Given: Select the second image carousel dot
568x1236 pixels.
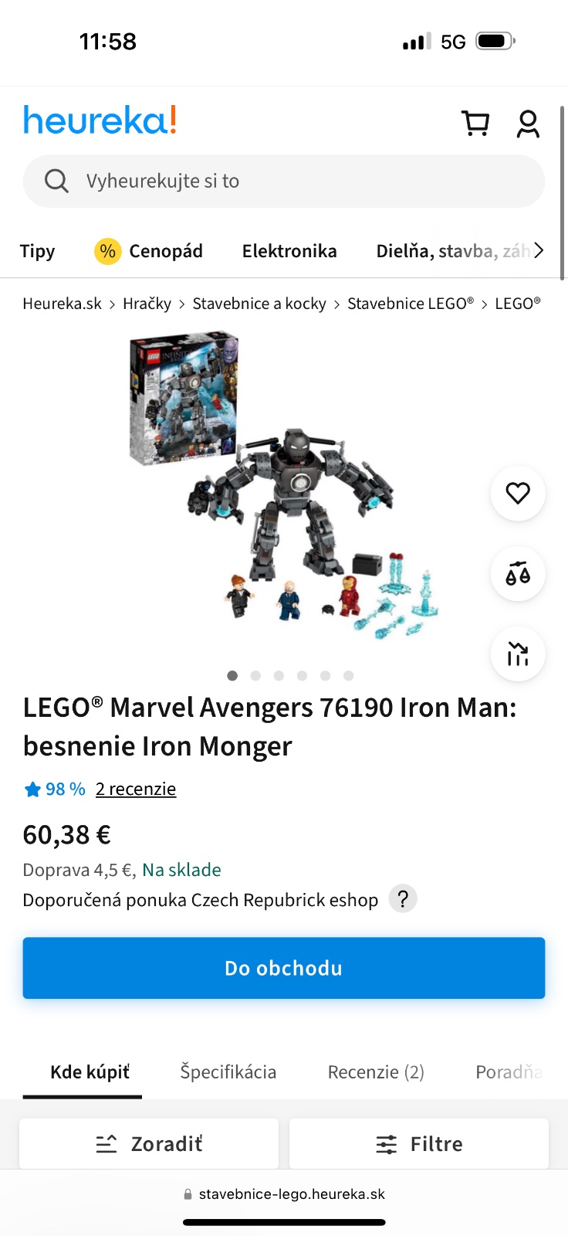Looking at the screenshot, I should click(x=255, y=676).
